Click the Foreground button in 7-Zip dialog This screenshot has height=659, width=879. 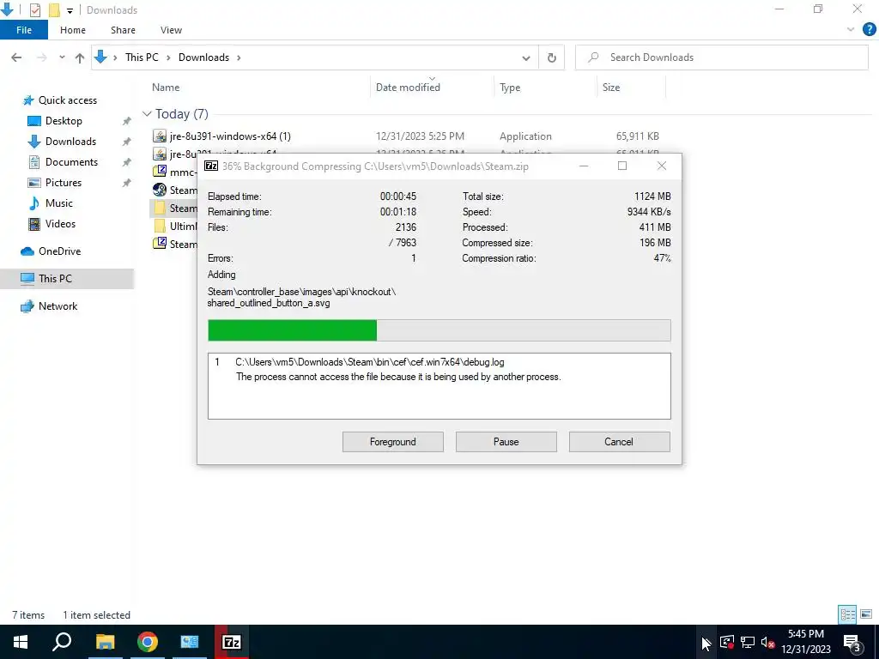click(393, 442)
